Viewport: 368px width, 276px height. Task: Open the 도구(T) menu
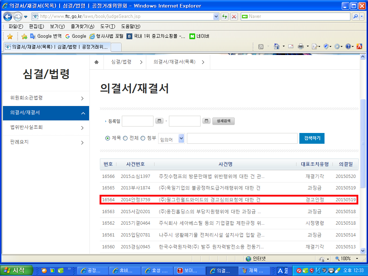point(107,26)
